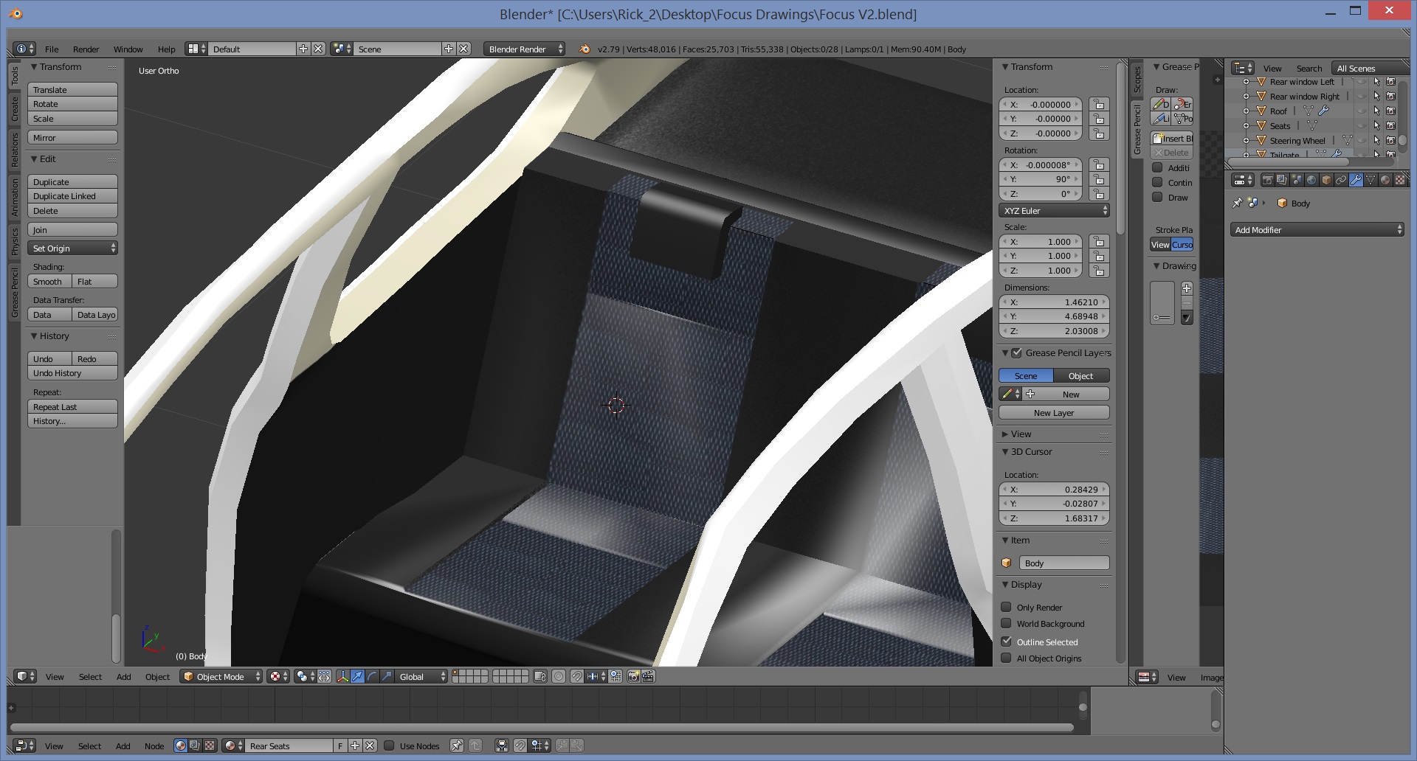Collapse the History panel in toolshelf
Image resolution: width=1417 pixels, height=761 pixels.
click(x=34, y=336)
